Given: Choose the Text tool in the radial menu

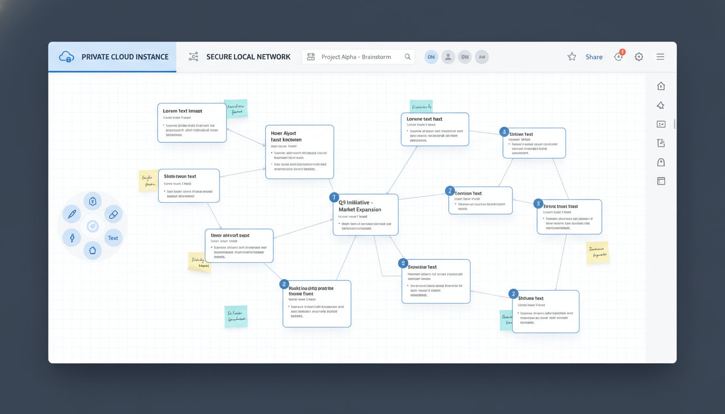Looking at the screenshot, I should coord(113,238).
